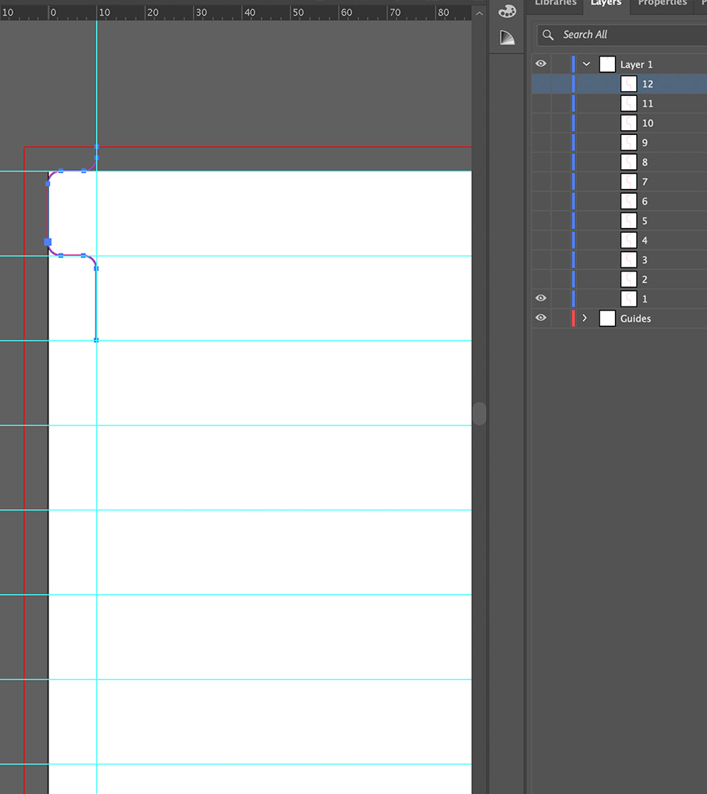Switch to the Properties tab
The image size is (707, 794).
coord(663,3)
